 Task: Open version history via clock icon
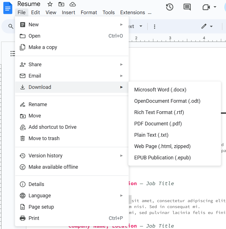[170, 7]
